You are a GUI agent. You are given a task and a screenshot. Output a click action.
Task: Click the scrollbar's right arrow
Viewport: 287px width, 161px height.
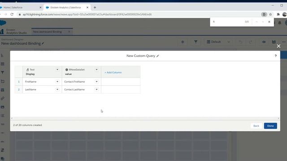coord(278,118)
